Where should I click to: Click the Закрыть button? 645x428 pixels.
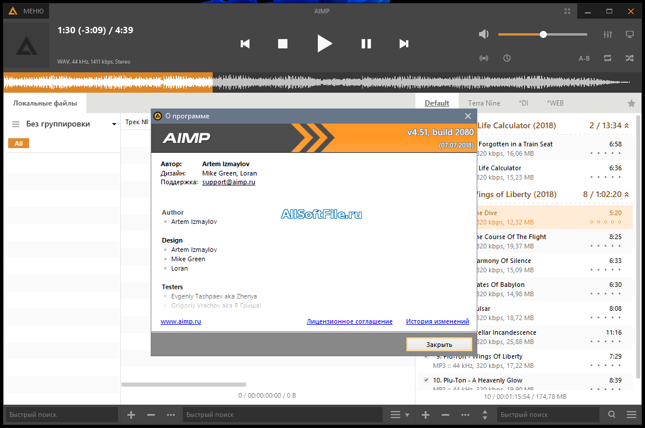point(439,345)
